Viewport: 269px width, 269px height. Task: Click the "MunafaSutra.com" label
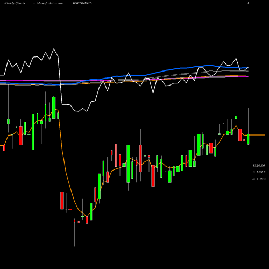[x=50, y=3]
